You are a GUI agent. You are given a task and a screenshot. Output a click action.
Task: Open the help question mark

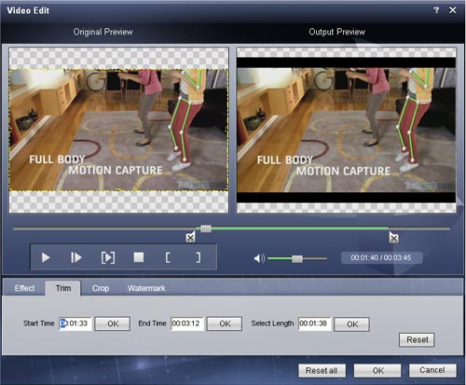(436, 10)
